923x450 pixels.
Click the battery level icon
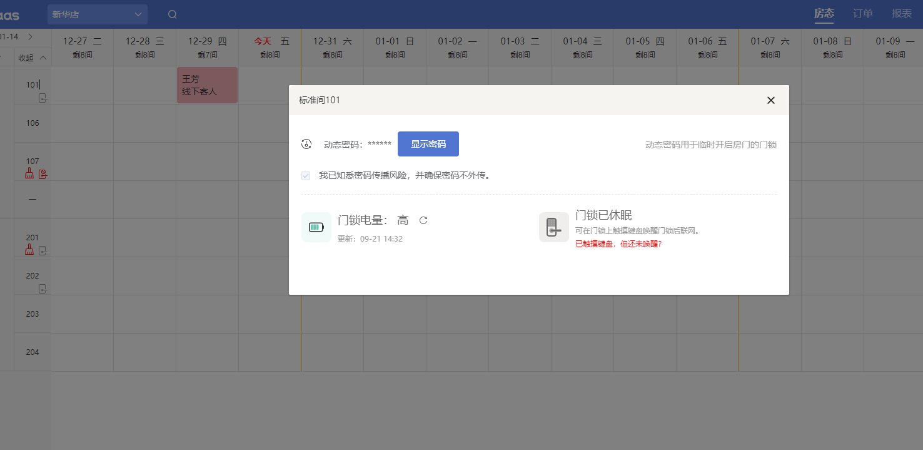click(316, 227)
